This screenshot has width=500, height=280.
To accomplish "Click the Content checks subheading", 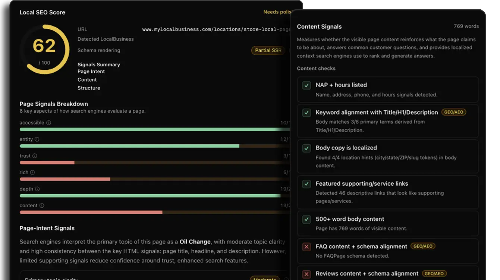I will (x=316, y=69).
